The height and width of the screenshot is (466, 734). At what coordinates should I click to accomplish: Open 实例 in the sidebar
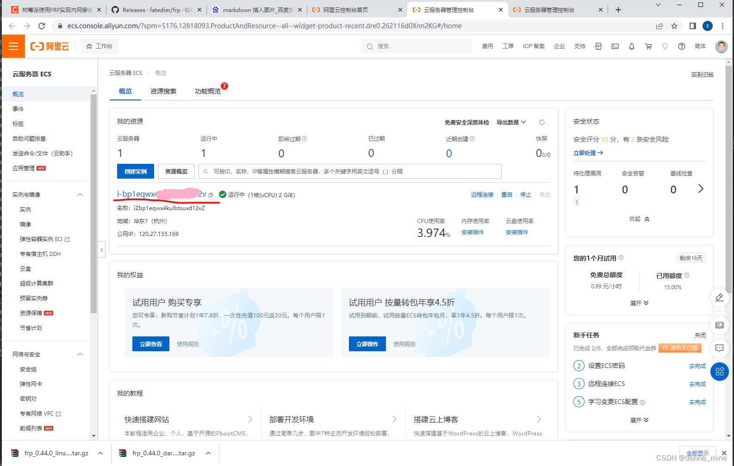point(25,210)
